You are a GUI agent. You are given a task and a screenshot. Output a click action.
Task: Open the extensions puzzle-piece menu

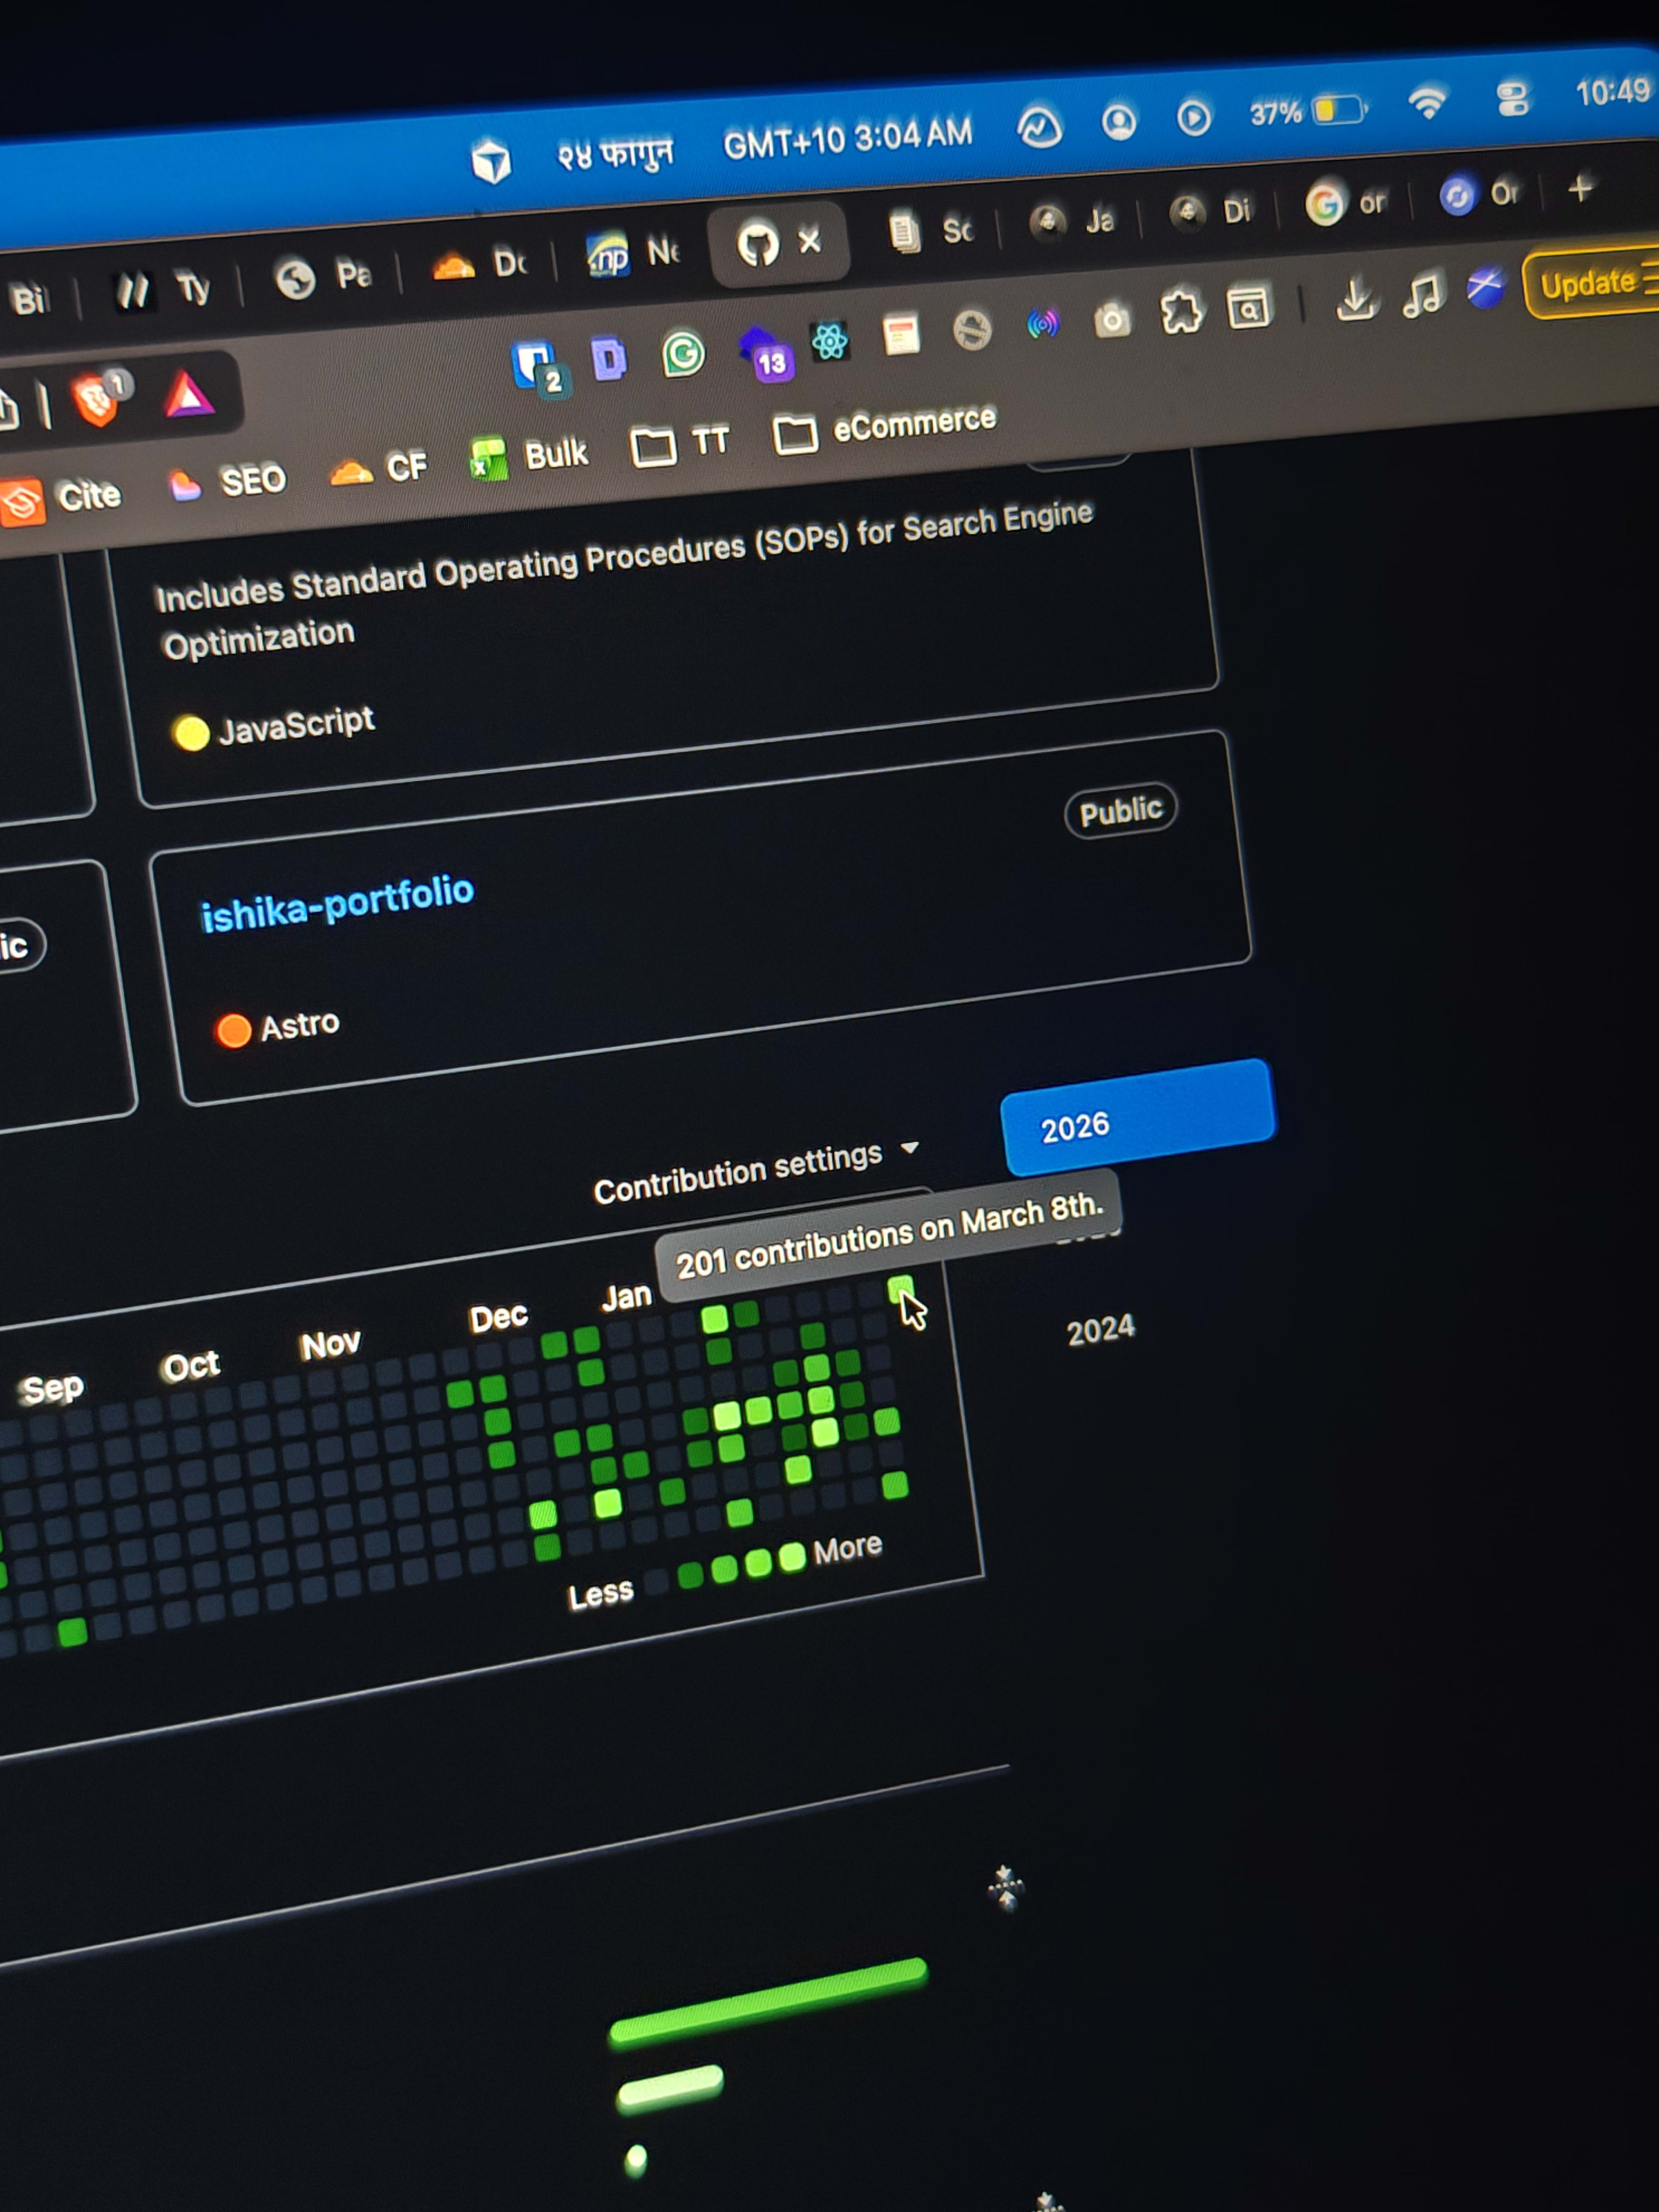1181,312
